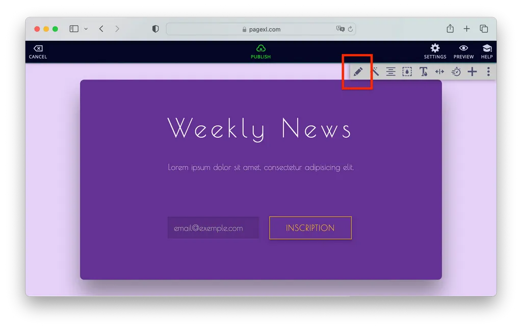Show the tab overview icon
The width and height of the screenshot is (522, 330).
pos(484,29)
